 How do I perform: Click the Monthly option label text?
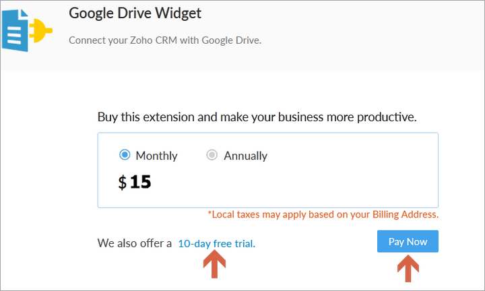(156, 156)
